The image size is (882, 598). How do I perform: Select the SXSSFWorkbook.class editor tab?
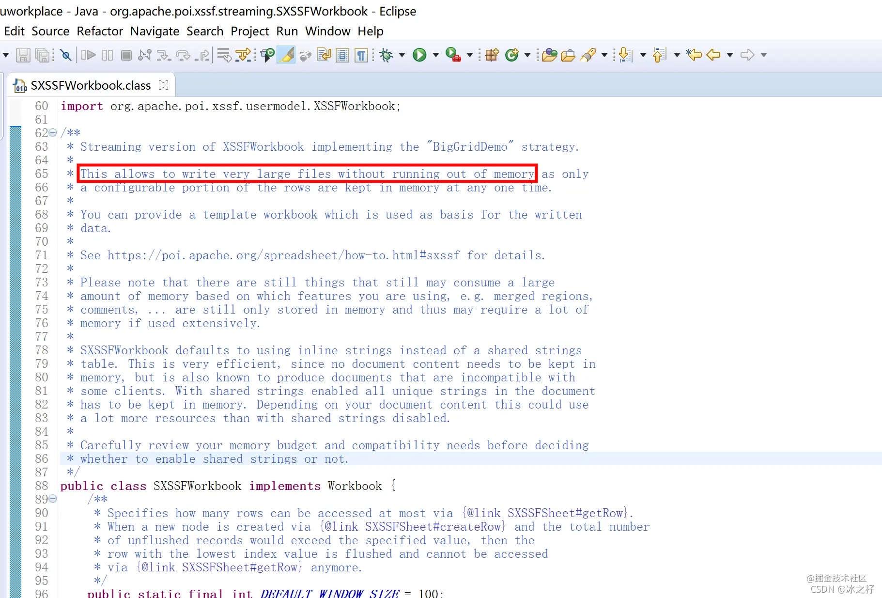(x=91, y=86)
